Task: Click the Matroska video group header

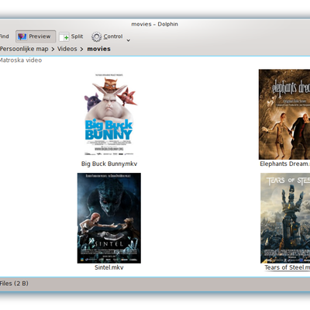Action: click(21, 60)
